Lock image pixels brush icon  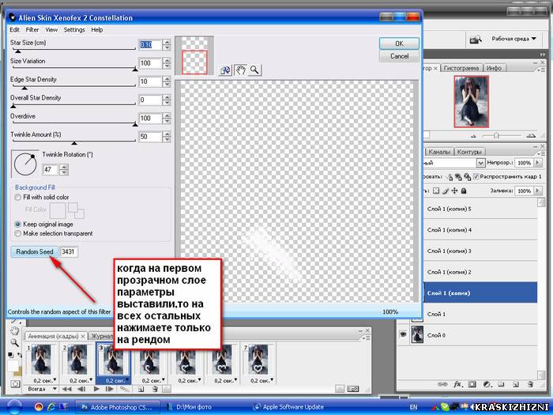coord(446,191)
